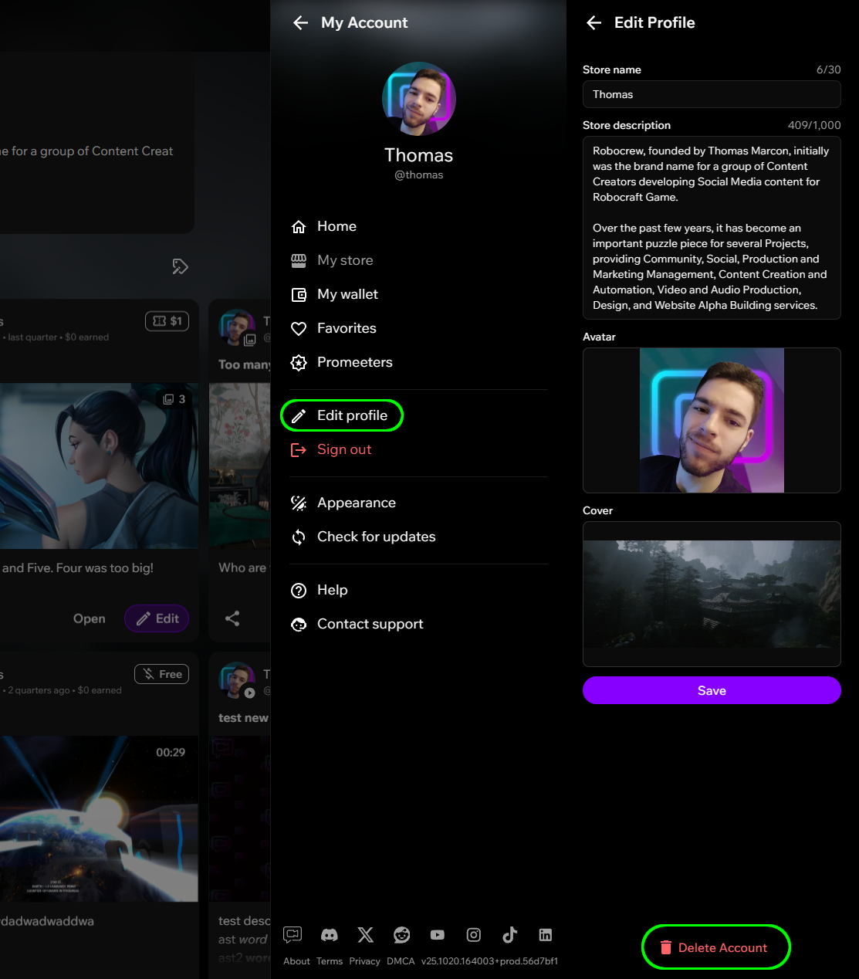Viewport: 859px width, 979px height.
Task: Open My wallet from account menu
Action: 347,294
